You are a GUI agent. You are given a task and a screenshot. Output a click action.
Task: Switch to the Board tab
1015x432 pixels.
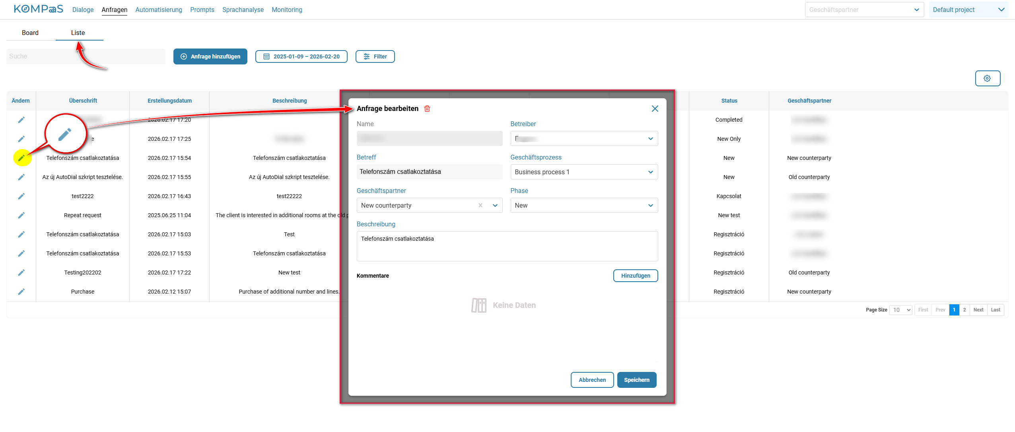click(x=30, y=33)
